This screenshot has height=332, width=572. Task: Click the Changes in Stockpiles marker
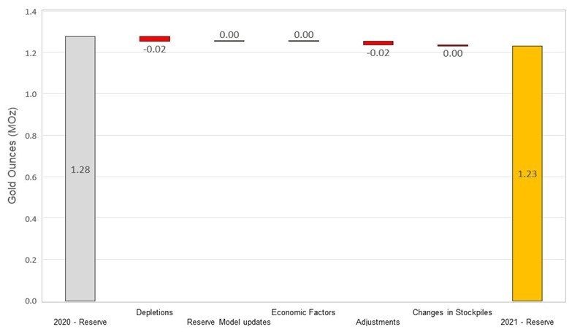(452, 45)
